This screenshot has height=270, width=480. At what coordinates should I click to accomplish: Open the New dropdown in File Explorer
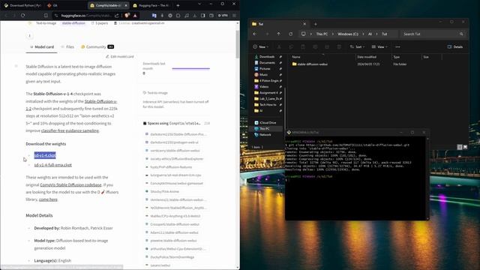[261, 46]
